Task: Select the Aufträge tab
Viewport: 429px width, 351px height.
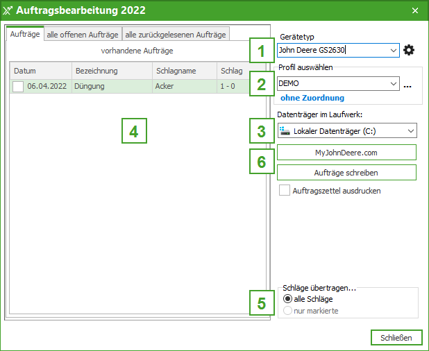Action: (x=25, y=34)
